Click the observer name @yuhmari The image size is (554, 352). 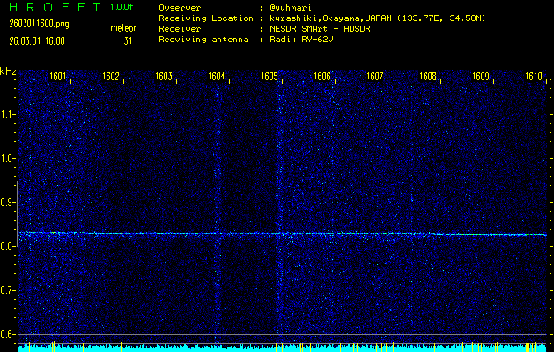pos(291,8)
